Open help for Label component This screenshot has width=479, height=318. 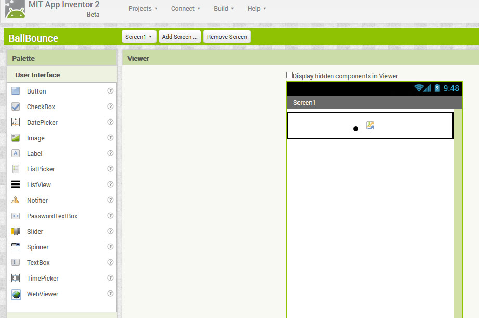coord(110,153)
